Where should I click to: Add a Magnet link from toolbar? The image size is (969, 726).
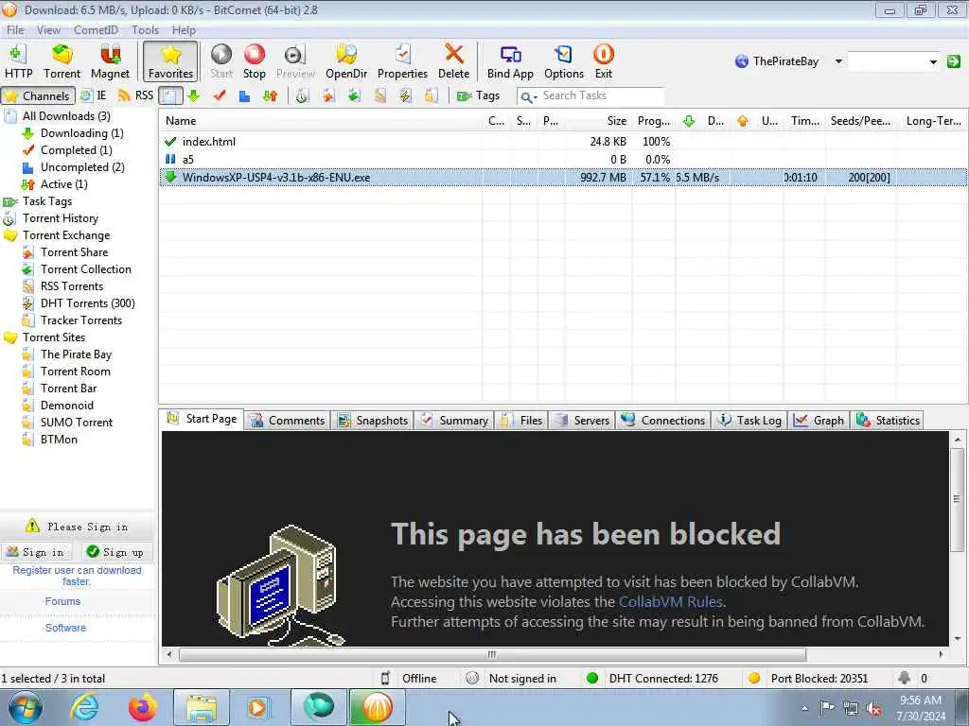[x=110, y=61]
